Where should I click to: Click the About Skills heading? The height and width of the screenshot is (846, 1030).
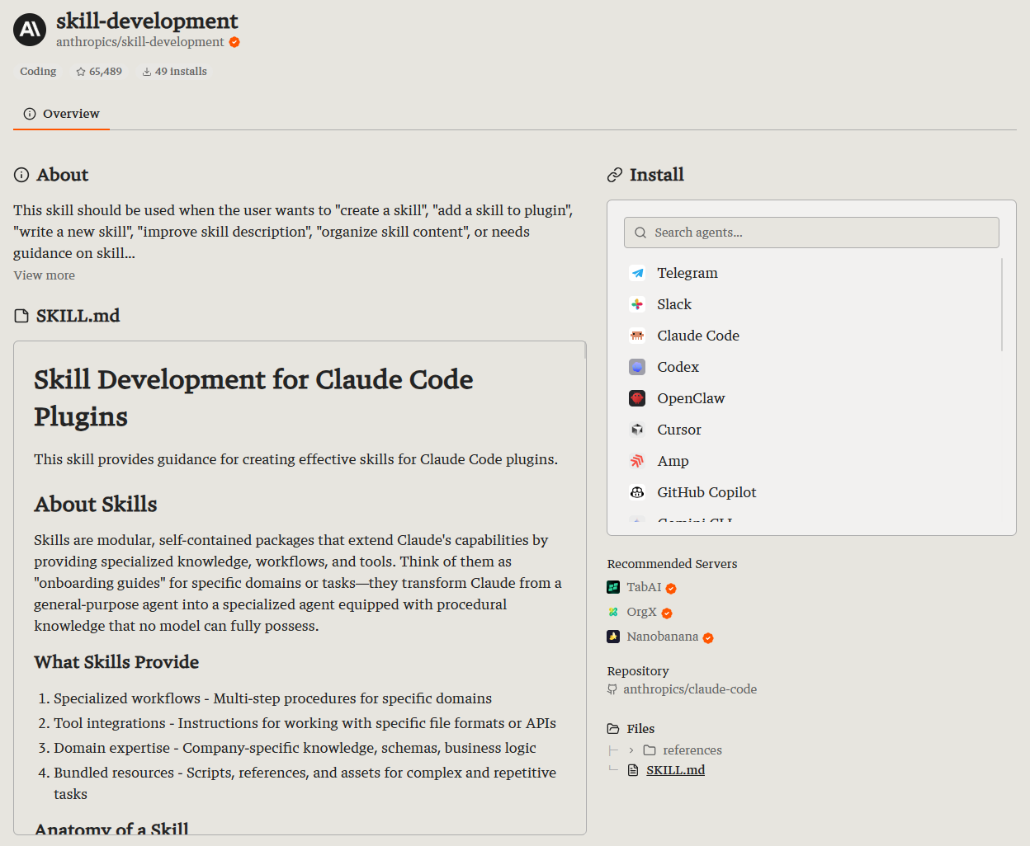tap(96, 505)
